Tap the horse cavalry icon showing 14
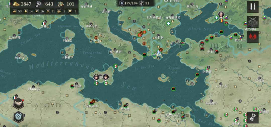This screenshot has height=127, width=271. [26, 11]
